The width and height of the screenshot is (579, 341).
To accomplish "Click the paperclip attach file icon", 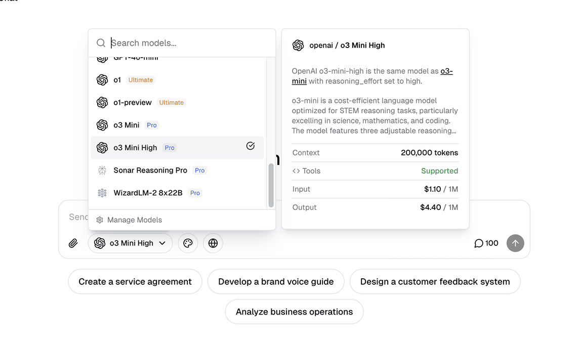I will pos(73,243).
